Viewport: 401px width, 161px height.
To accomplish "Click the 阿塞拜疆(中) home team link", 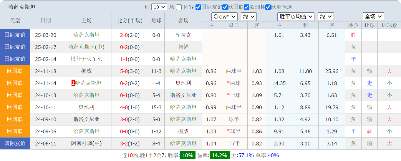I will [86, 143].
